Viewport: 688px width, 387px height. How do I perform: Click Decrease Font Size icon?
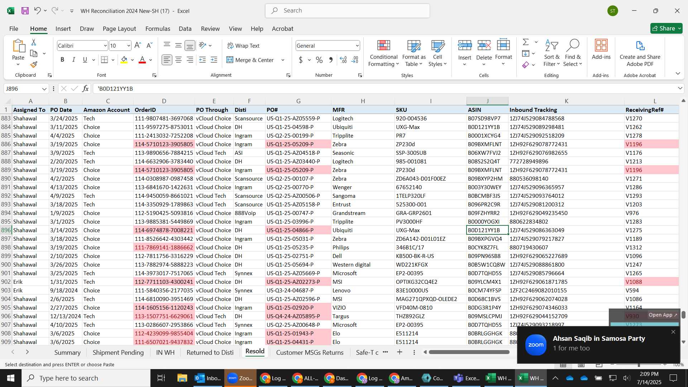149,46
